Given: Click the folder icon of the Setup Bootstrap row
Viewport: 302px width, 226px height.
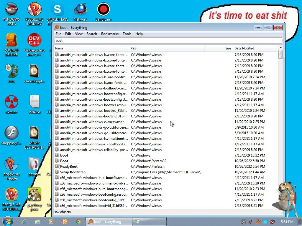Looking at the screenshot, I should click(x=57, y=172).
